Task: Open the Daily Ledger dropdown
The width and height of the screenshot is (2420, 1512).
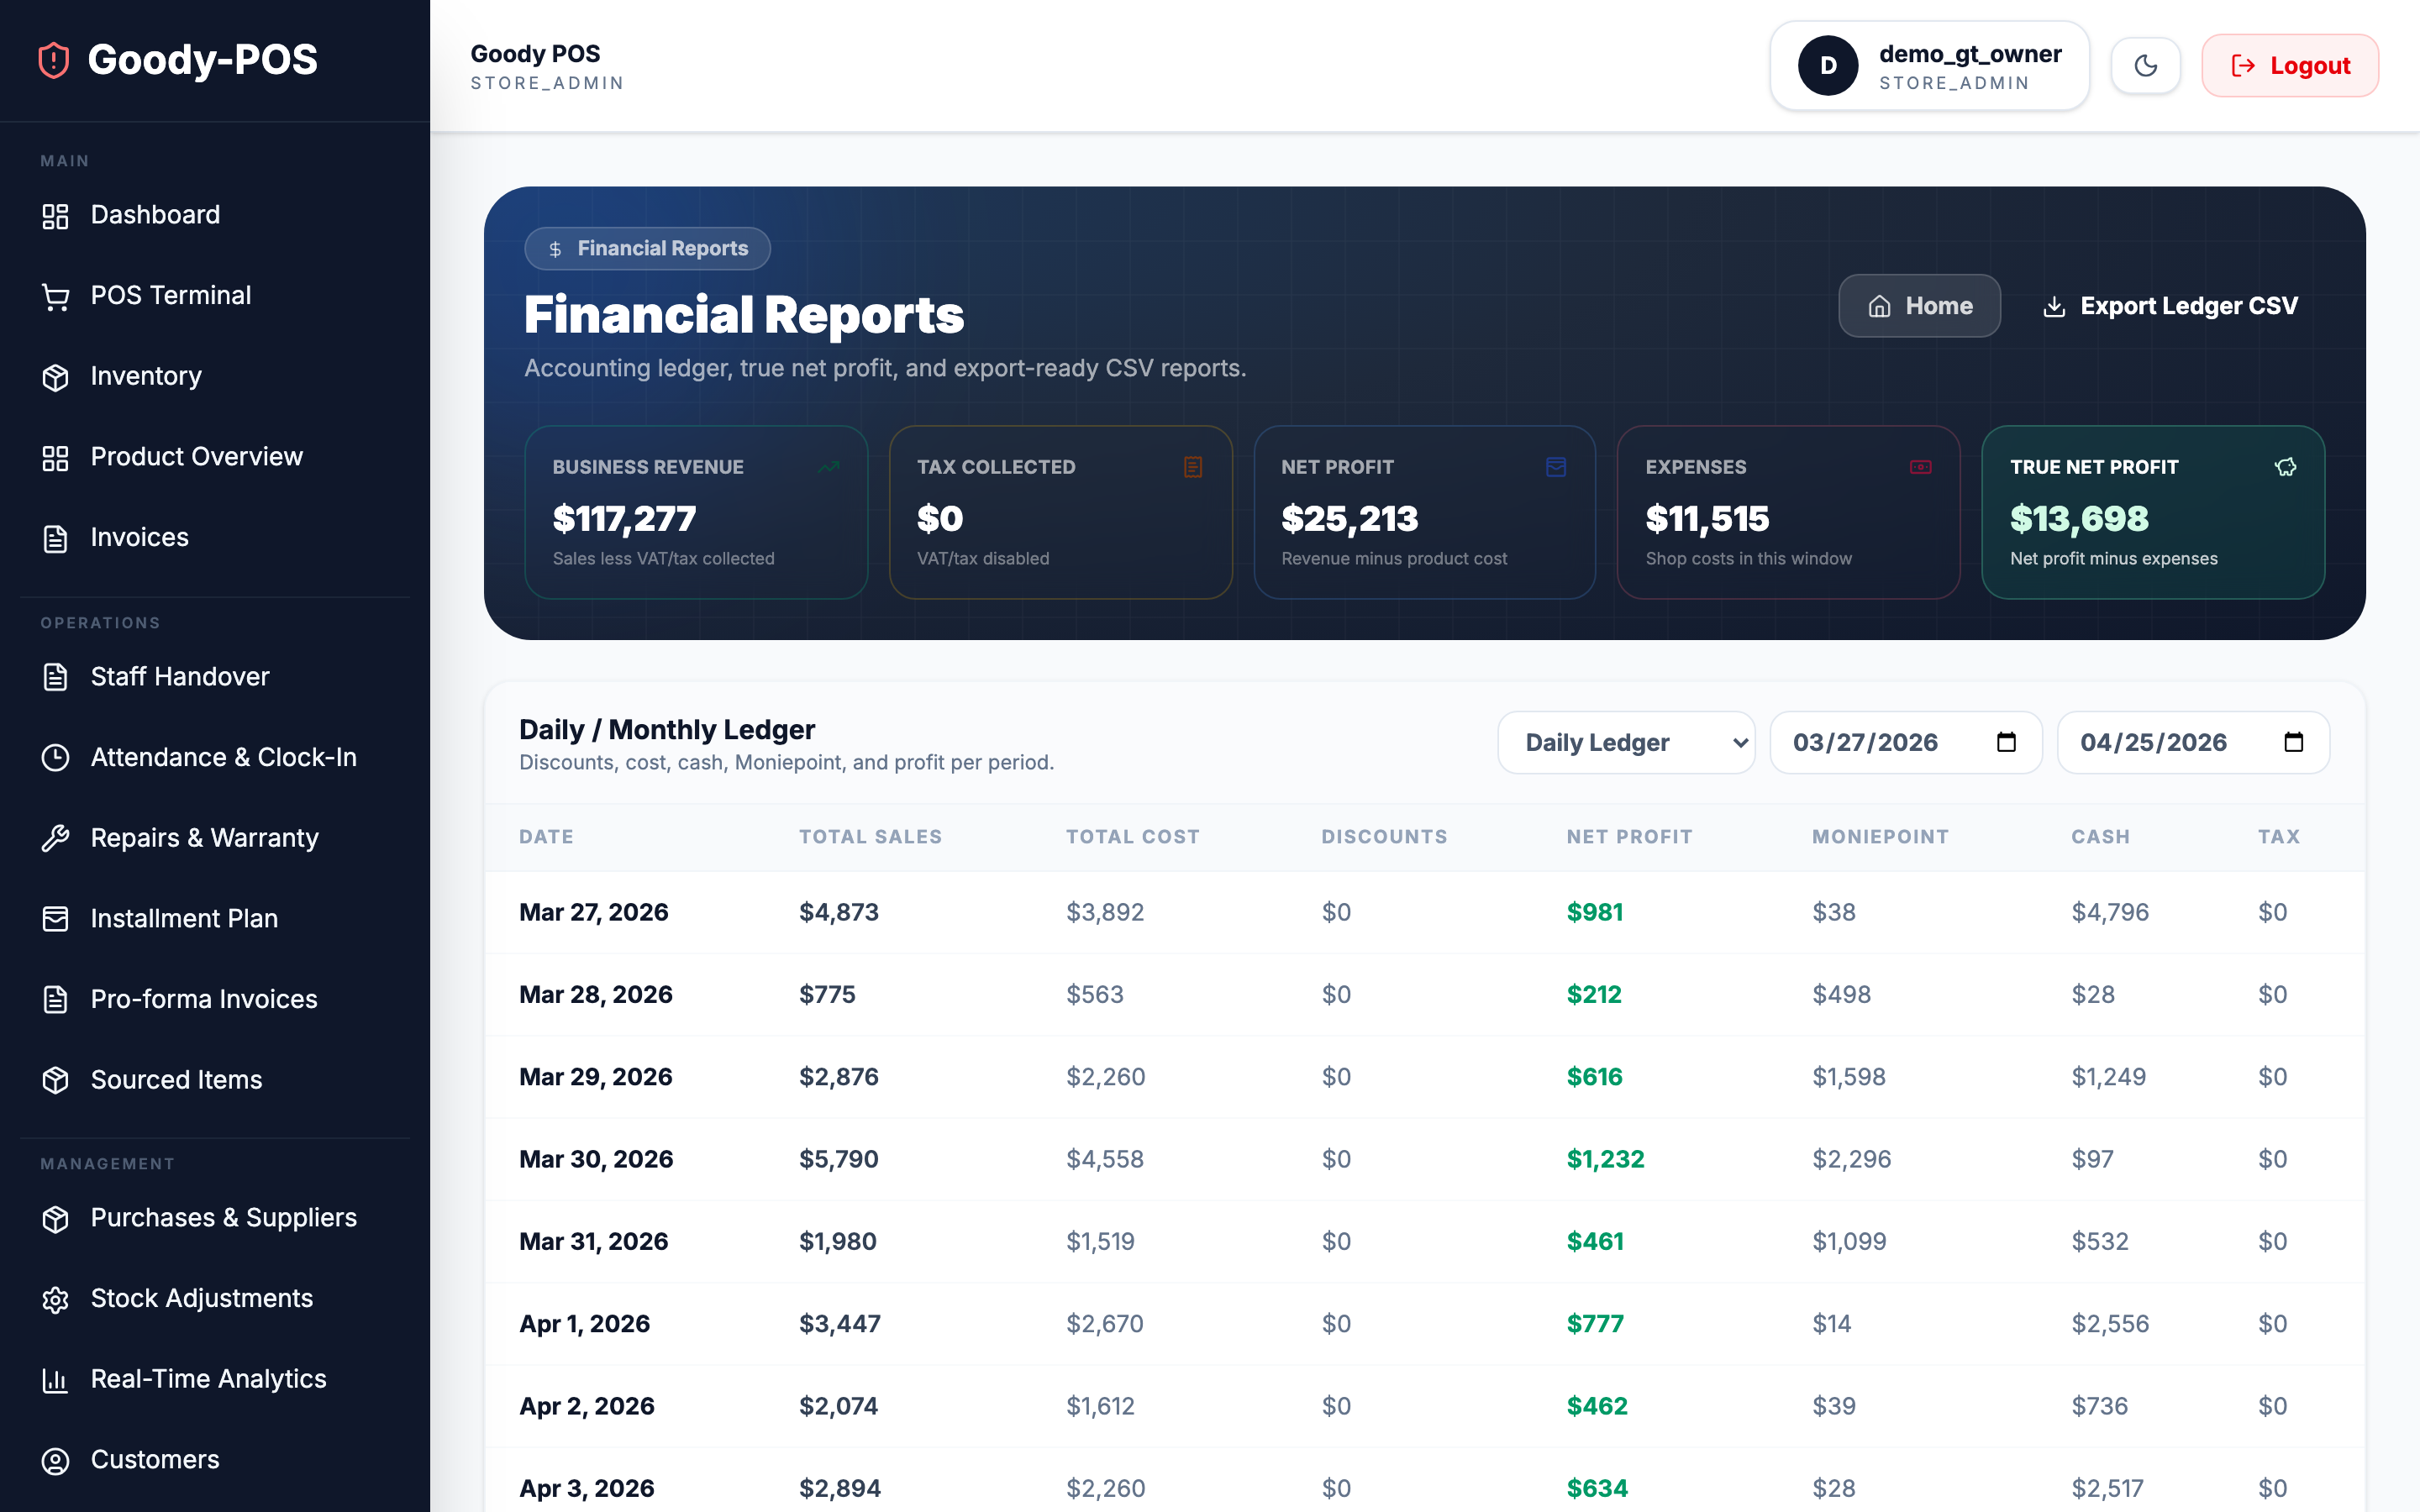Action: point(1626,742)
